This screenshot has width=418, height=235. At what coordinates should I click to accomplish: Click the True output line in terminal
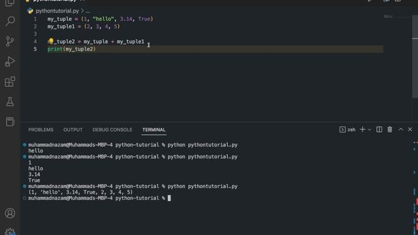click(x=34, y=180)
